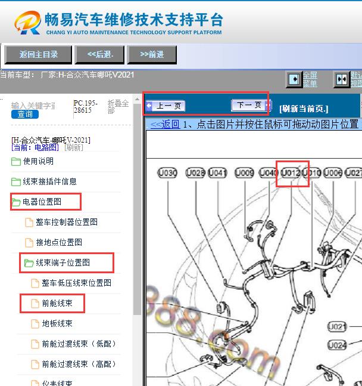Click the 整车控制器位置图 document icon
The image size is (362, 386).
click(x=29, y=223)
